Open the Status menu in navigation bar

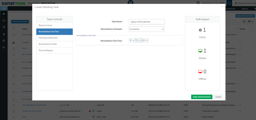coord(245,9)
